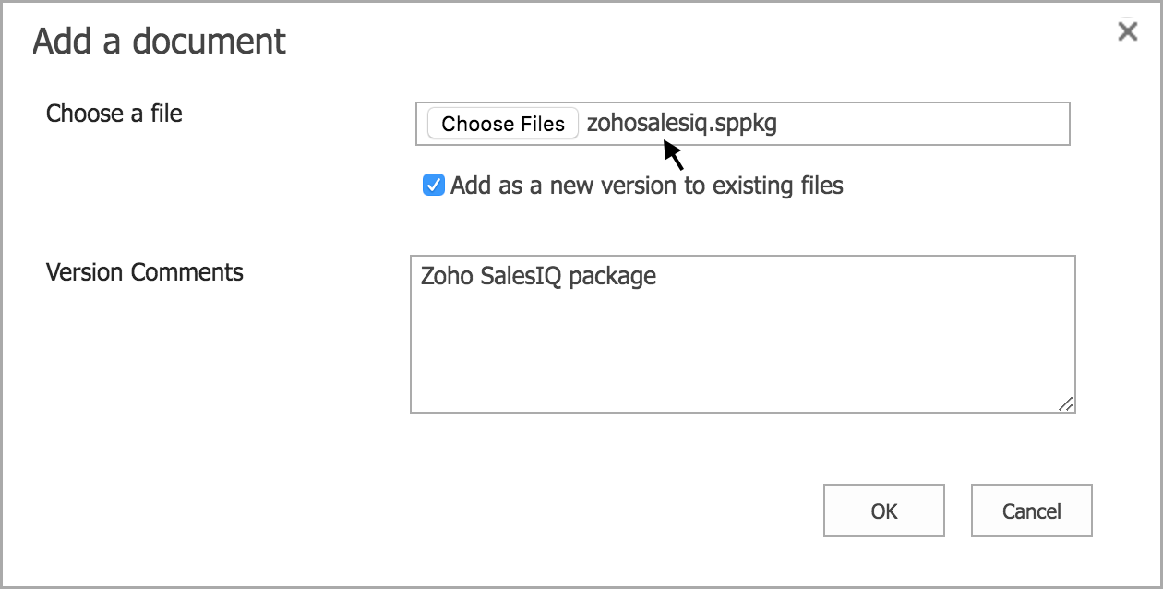This screenshot has width=1163, height=589.
Task: Click the word 'package' in comments
Action: [x=613, y=276]
